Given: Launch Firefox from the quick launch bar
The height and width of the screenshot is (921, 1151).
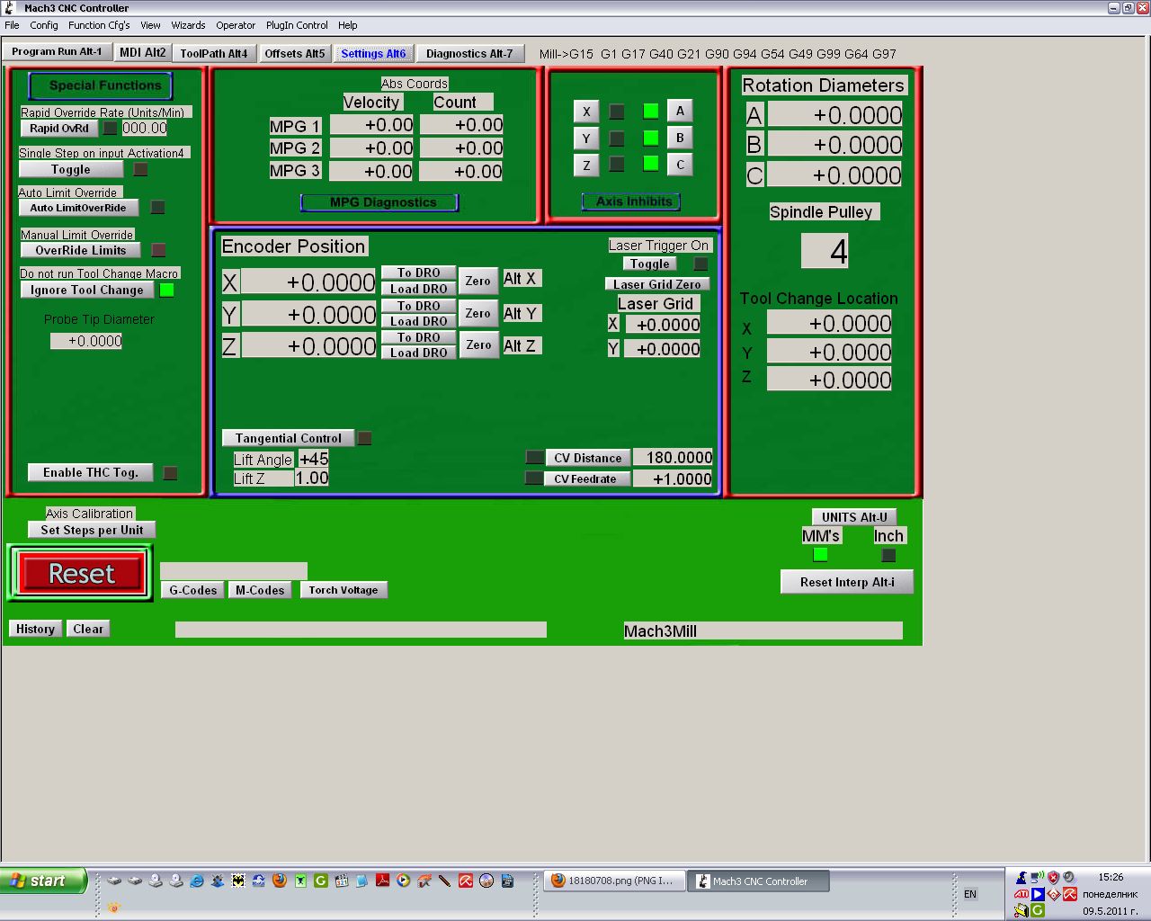Looking at the screenshot, I should click(x=280, y=881).
